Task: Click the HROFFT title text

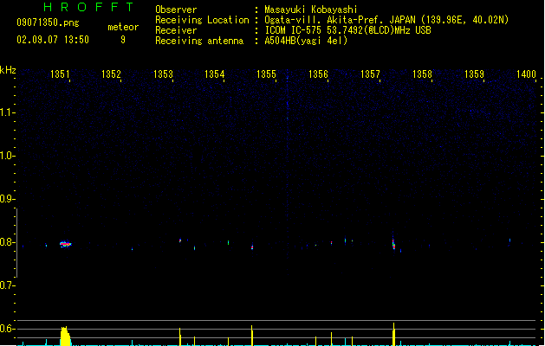Action: click(88, 7)
